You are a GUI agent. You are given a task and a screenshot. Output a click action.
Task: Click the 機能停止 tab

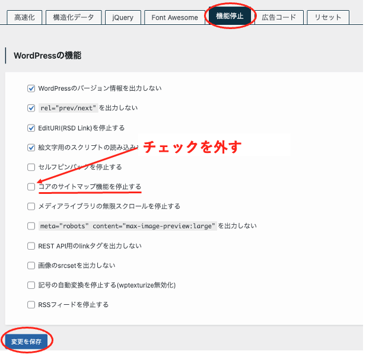[x=231, y=17]
